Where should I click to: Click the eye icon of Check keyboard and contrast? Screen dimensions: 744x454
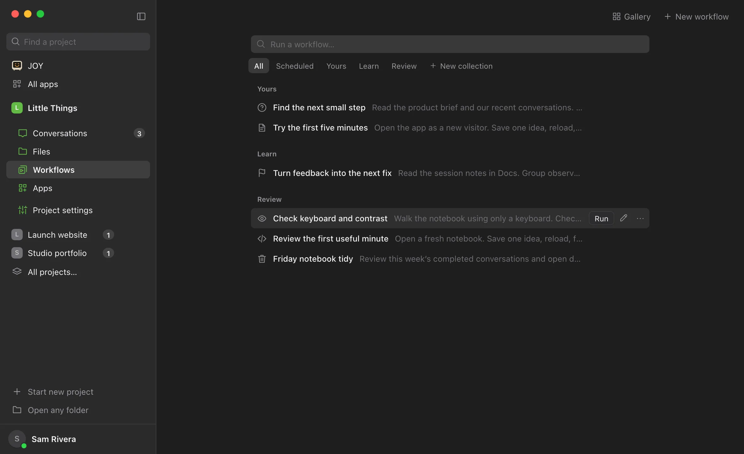pos(262,218)
